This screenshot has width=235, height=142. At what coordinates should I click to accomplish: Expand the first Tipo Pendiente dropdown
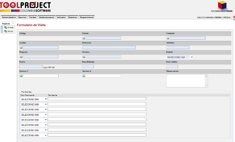pyautogui.click(x=34, y=99)
